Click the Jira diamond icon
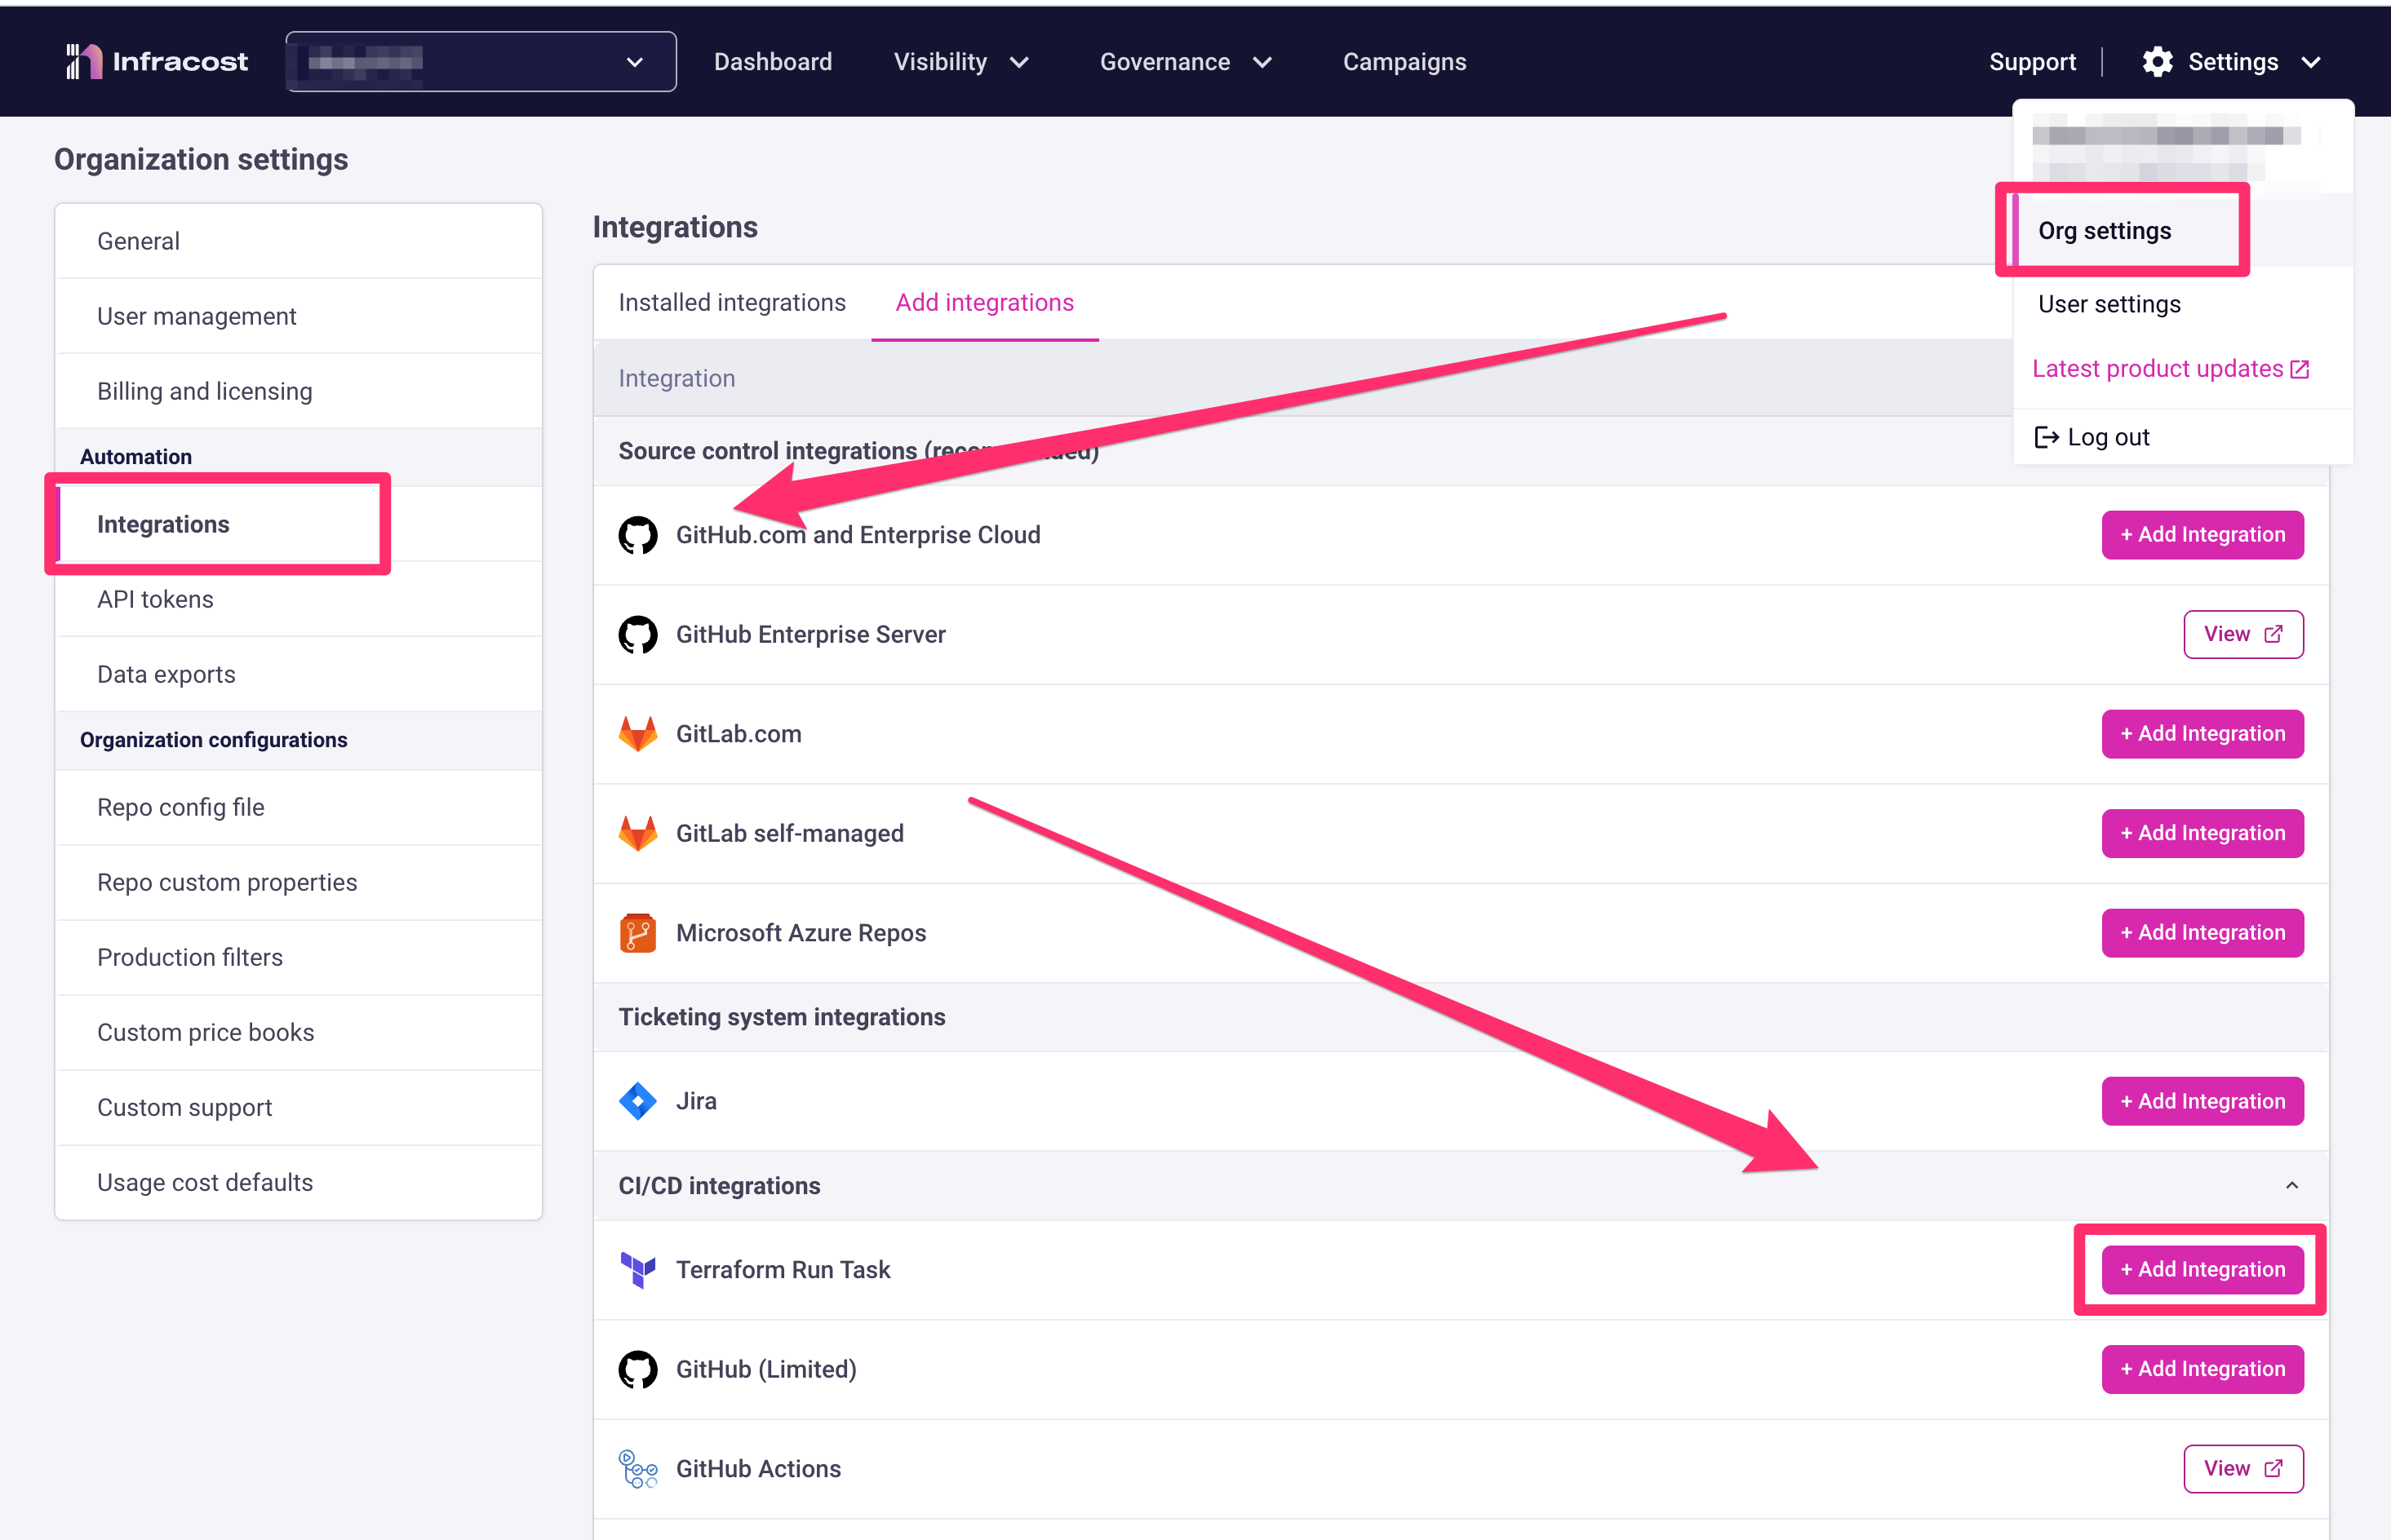 pos(637,1100)
